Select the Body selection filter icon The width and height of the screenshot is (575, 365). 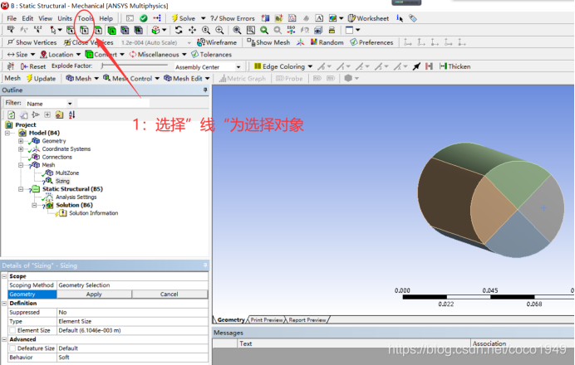point(111,30)
